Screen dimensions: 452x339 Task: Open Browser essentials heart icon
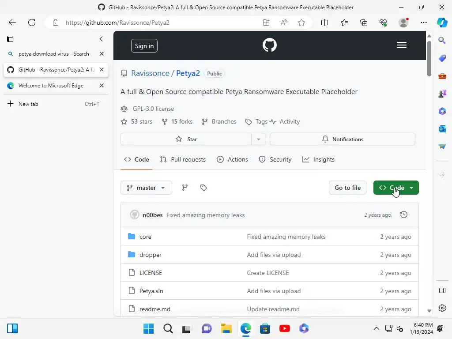tap(383, 23)
